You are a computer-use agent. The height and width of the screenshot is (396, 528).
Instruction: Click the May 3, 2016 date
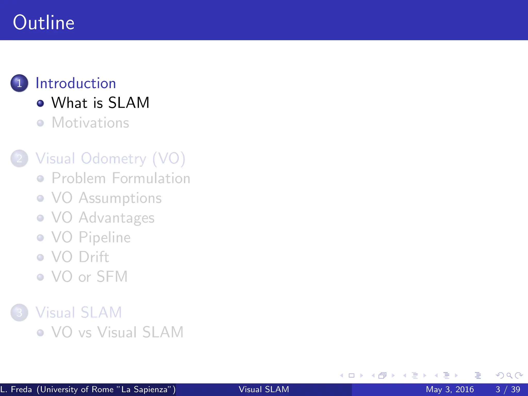450,389
